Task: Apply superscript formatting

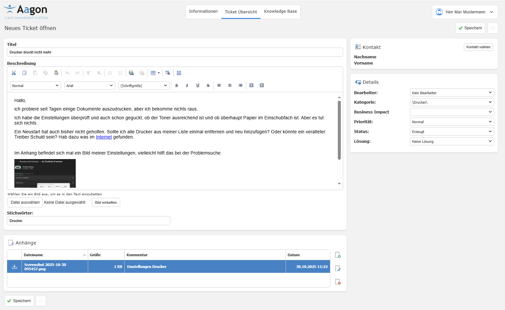Action: click(88, 73)
